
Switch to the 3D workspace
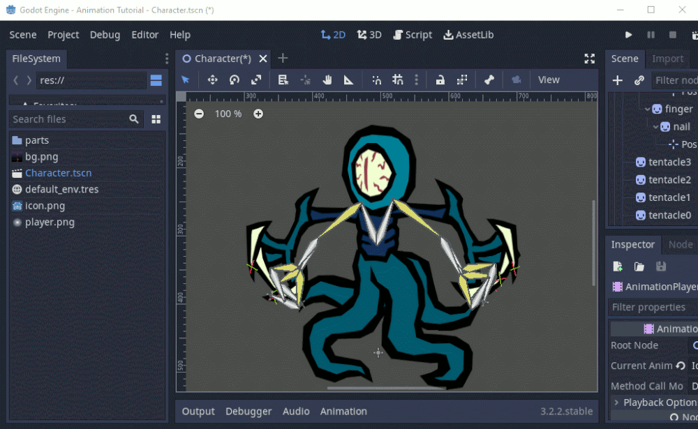point(369,35)
